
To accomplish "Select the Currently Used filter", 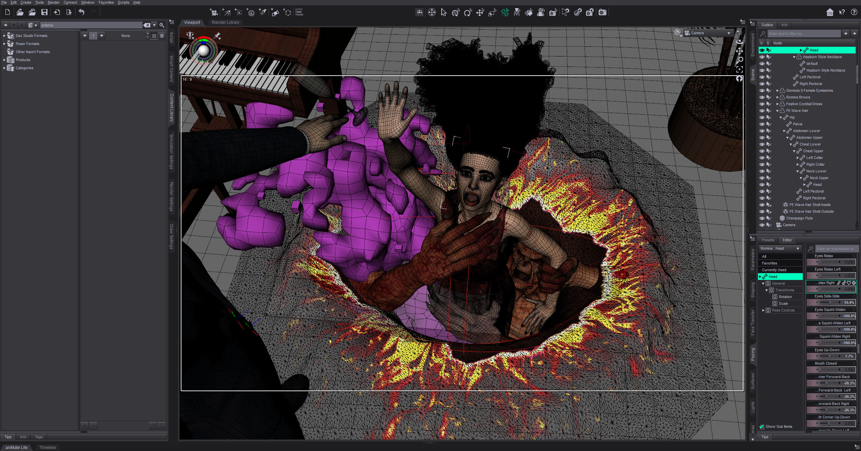I will [x=780, y=270].
